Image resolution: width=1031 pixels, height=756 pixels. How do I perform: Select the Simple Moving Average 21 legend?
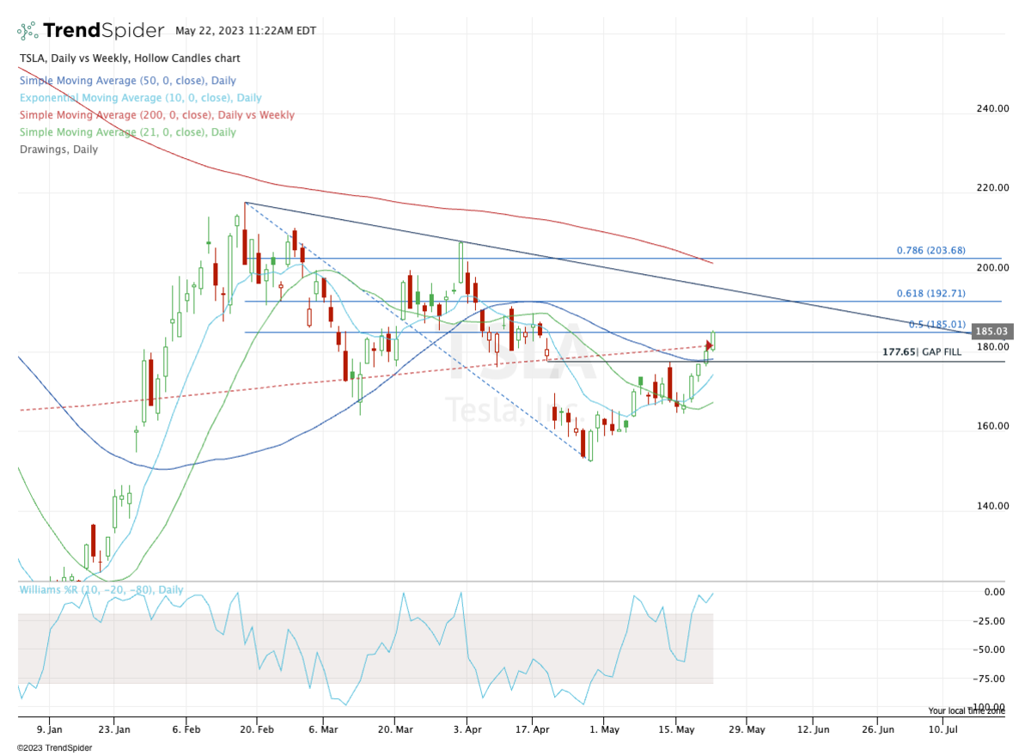tap(126, 132)
